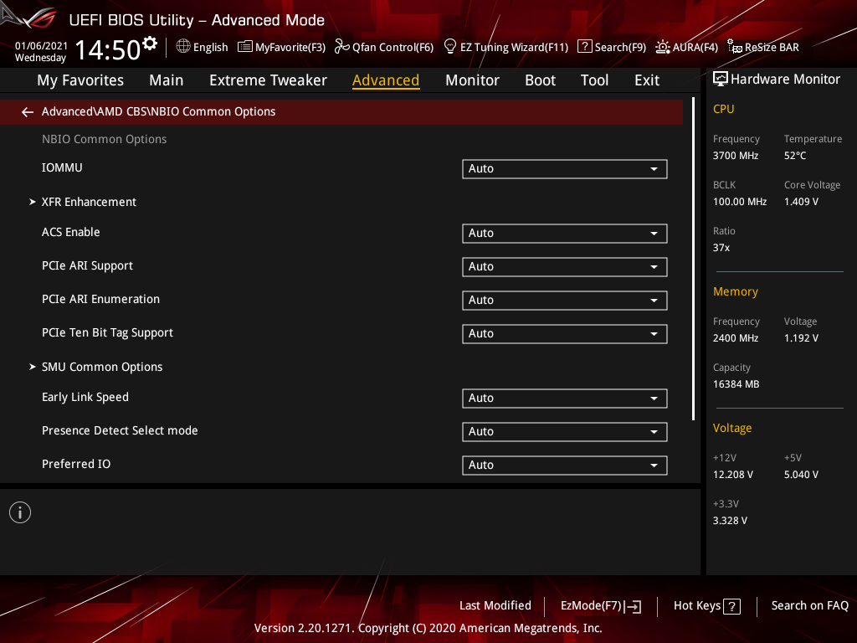Open MyFavorite(F3) list
The height and width of the screenshot is (643, 857).
[281, 47]
